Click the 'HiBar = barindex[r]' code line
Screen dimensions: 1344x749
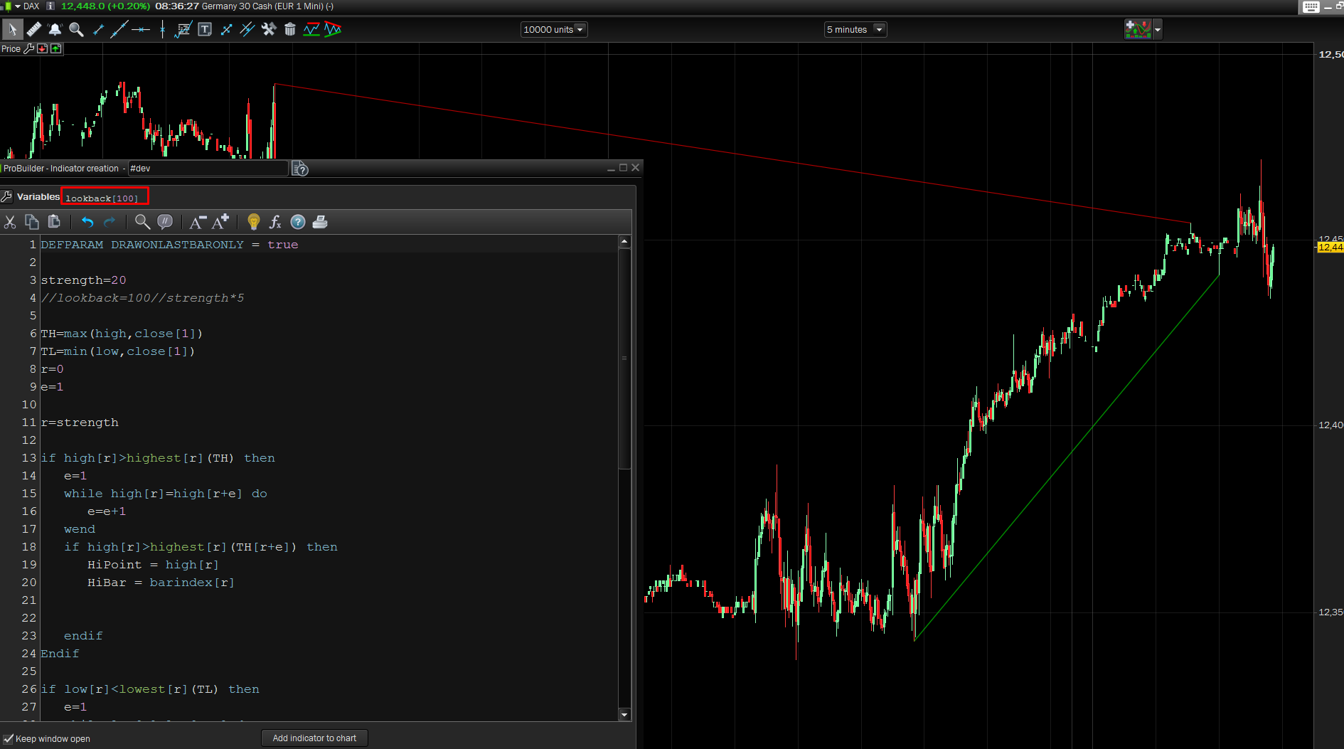[161, 583]
